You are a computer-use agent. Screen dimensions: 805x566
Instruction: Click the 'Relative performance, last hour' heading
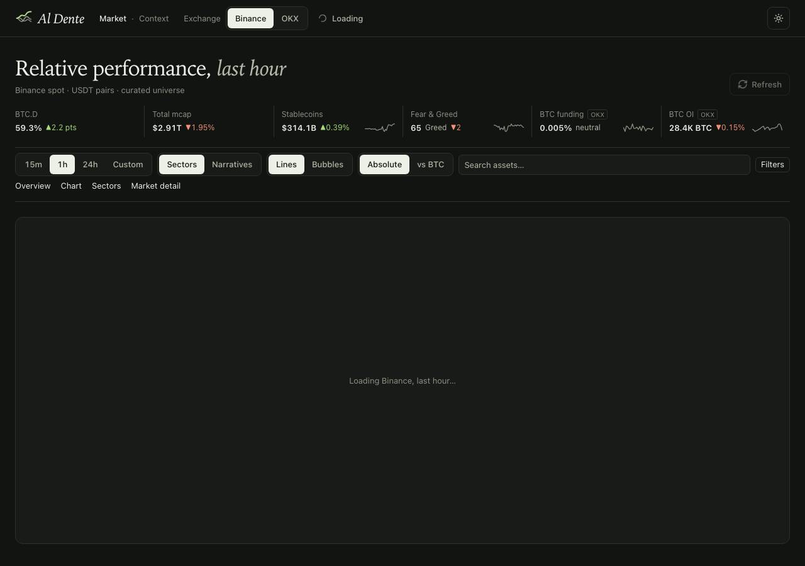151,69
